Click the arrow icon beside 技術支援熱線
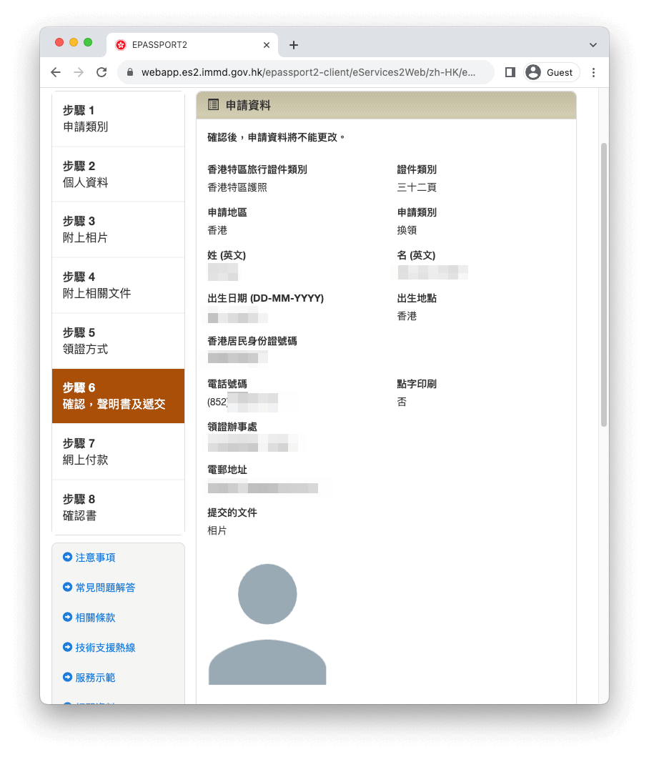Screen dimensions: 649x757 (x=68, y=647)
